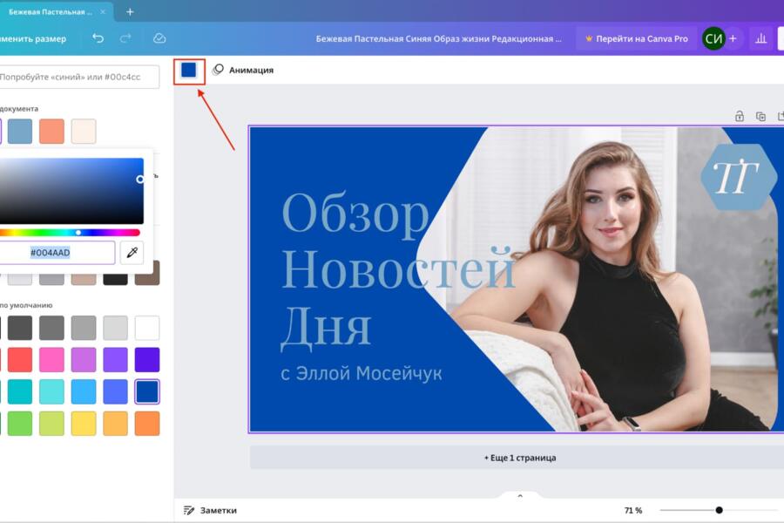The height and width of the screenshot is (523, 784).
Task: Click the Undo icon in the top toolbar
Action: click(98, 37)
